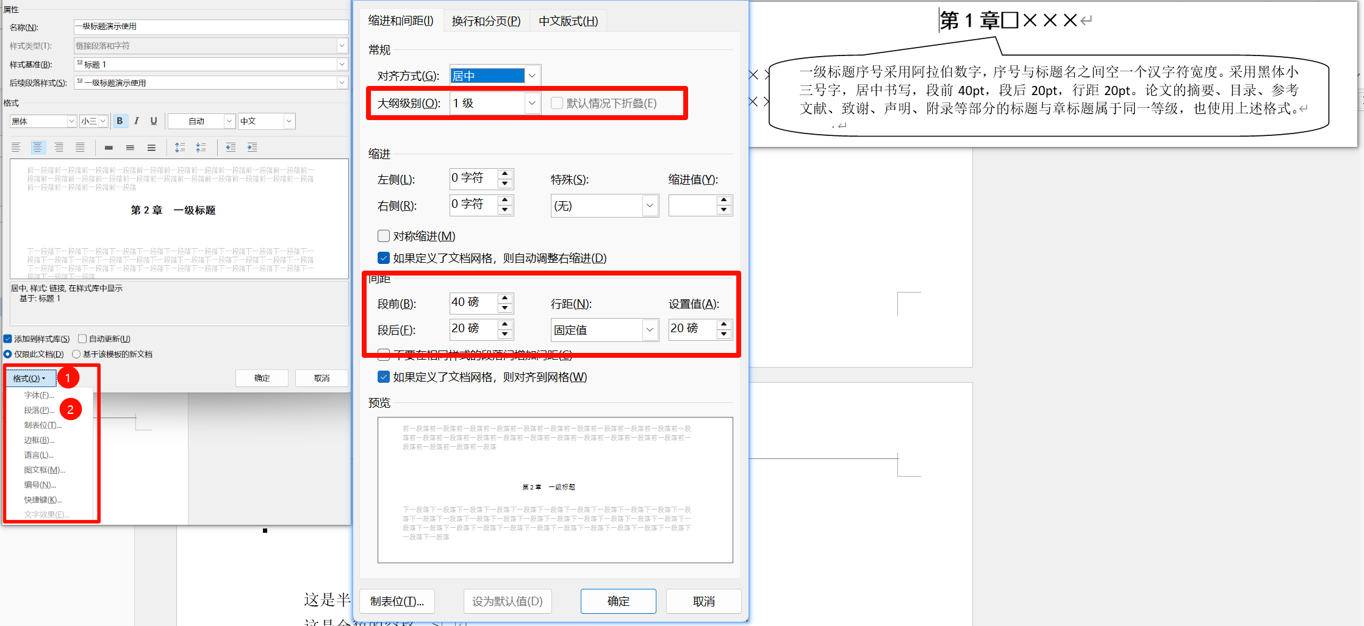Uncheck 如果定义了文档网格，则对齐到网格 checkbox
The image size is (1364, 626).
click(384, 377)
